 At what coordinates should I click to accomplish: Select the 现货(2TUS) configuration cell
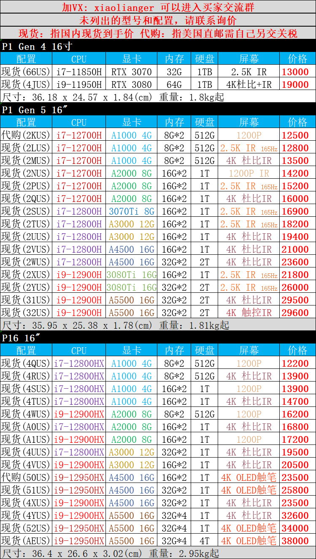click(26, 224)
